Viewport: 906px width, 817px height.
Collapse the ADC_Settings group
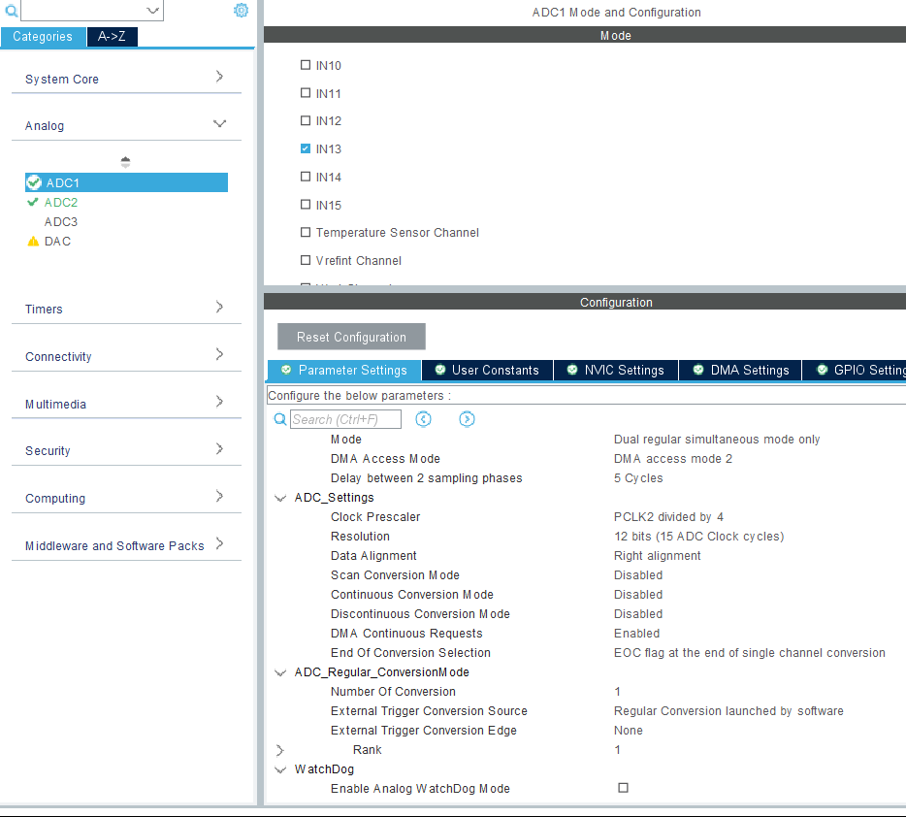click(x=280, y=498)
